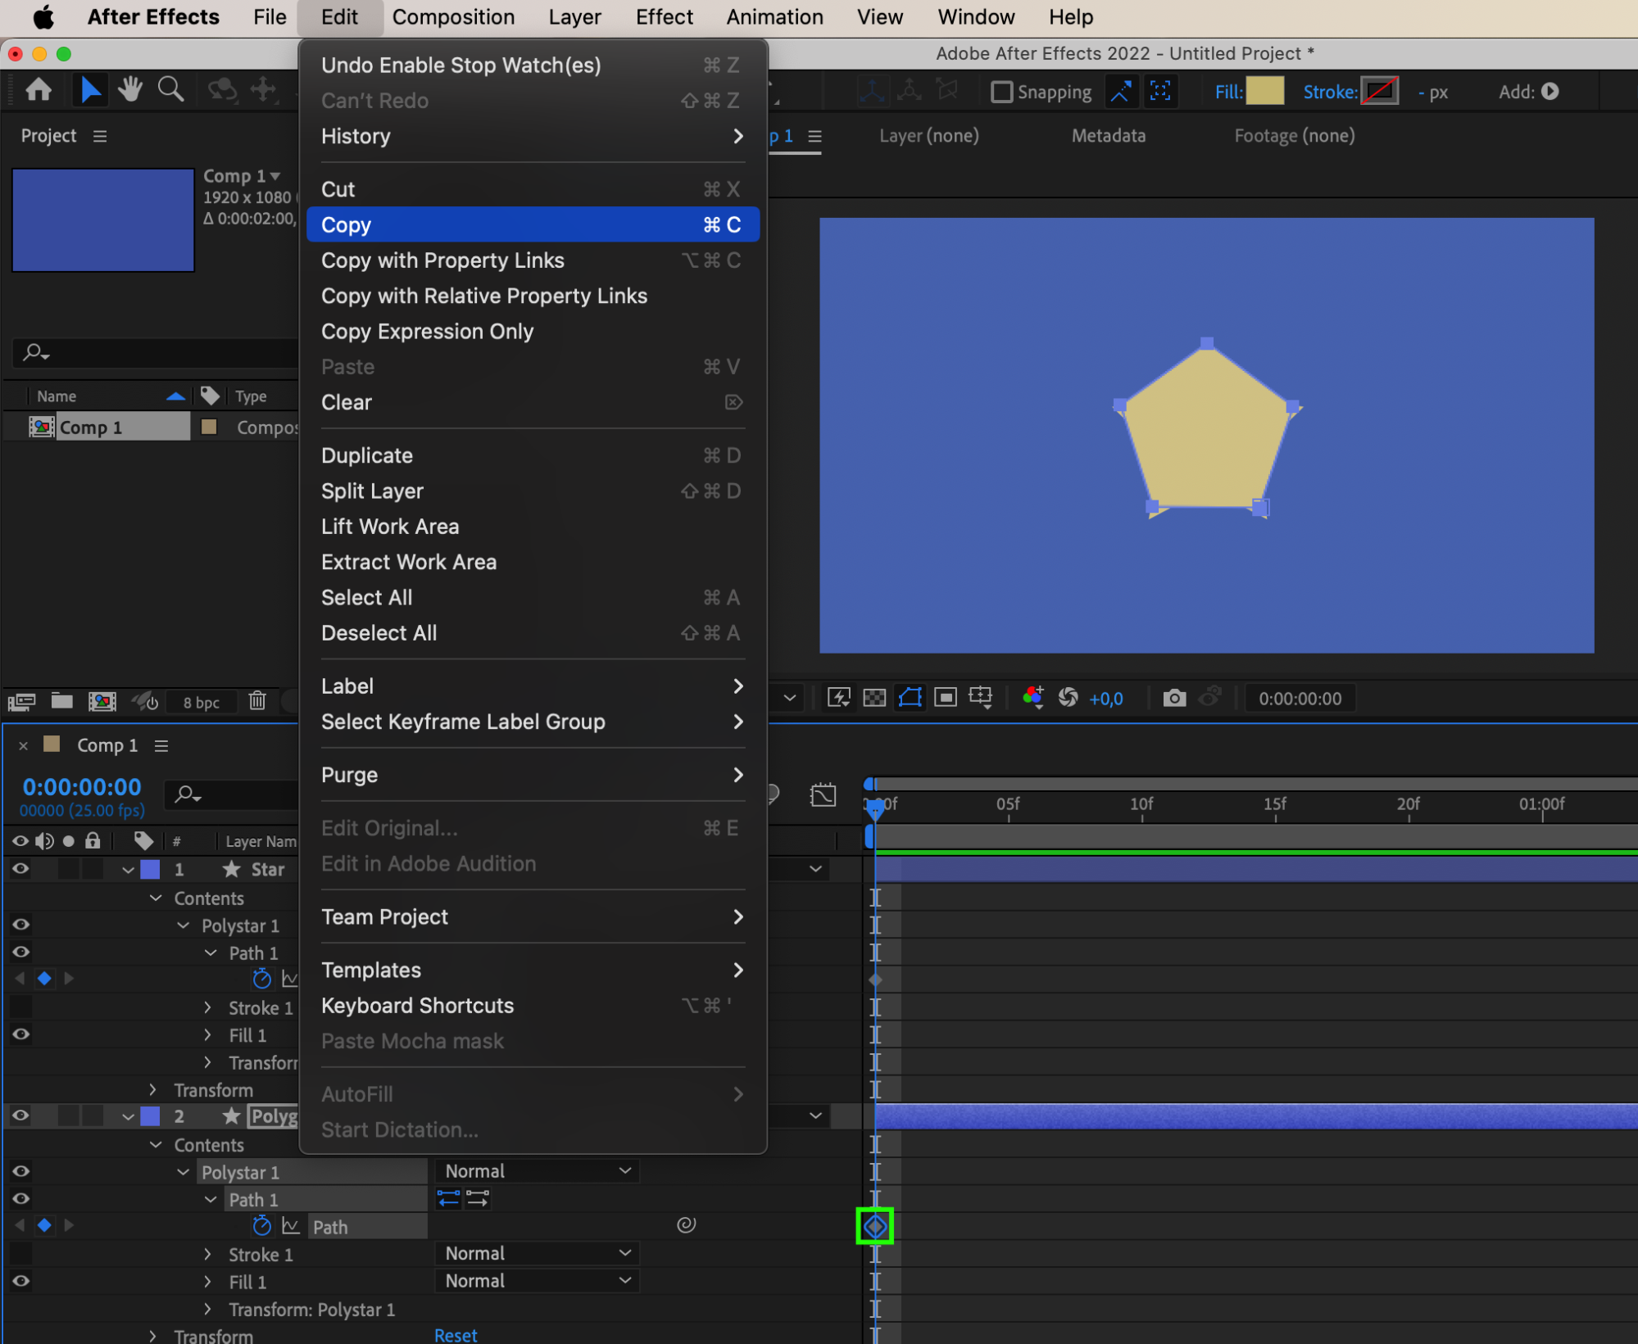This screenshot has height=1344, width=1638.
Task: Enable the Snapping checkbox
Action: (1001, 92)
